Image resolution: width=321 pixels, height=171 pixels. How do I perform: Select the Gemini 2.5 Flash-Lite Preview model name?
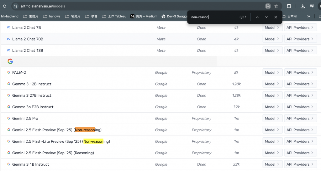coord(61,141)
